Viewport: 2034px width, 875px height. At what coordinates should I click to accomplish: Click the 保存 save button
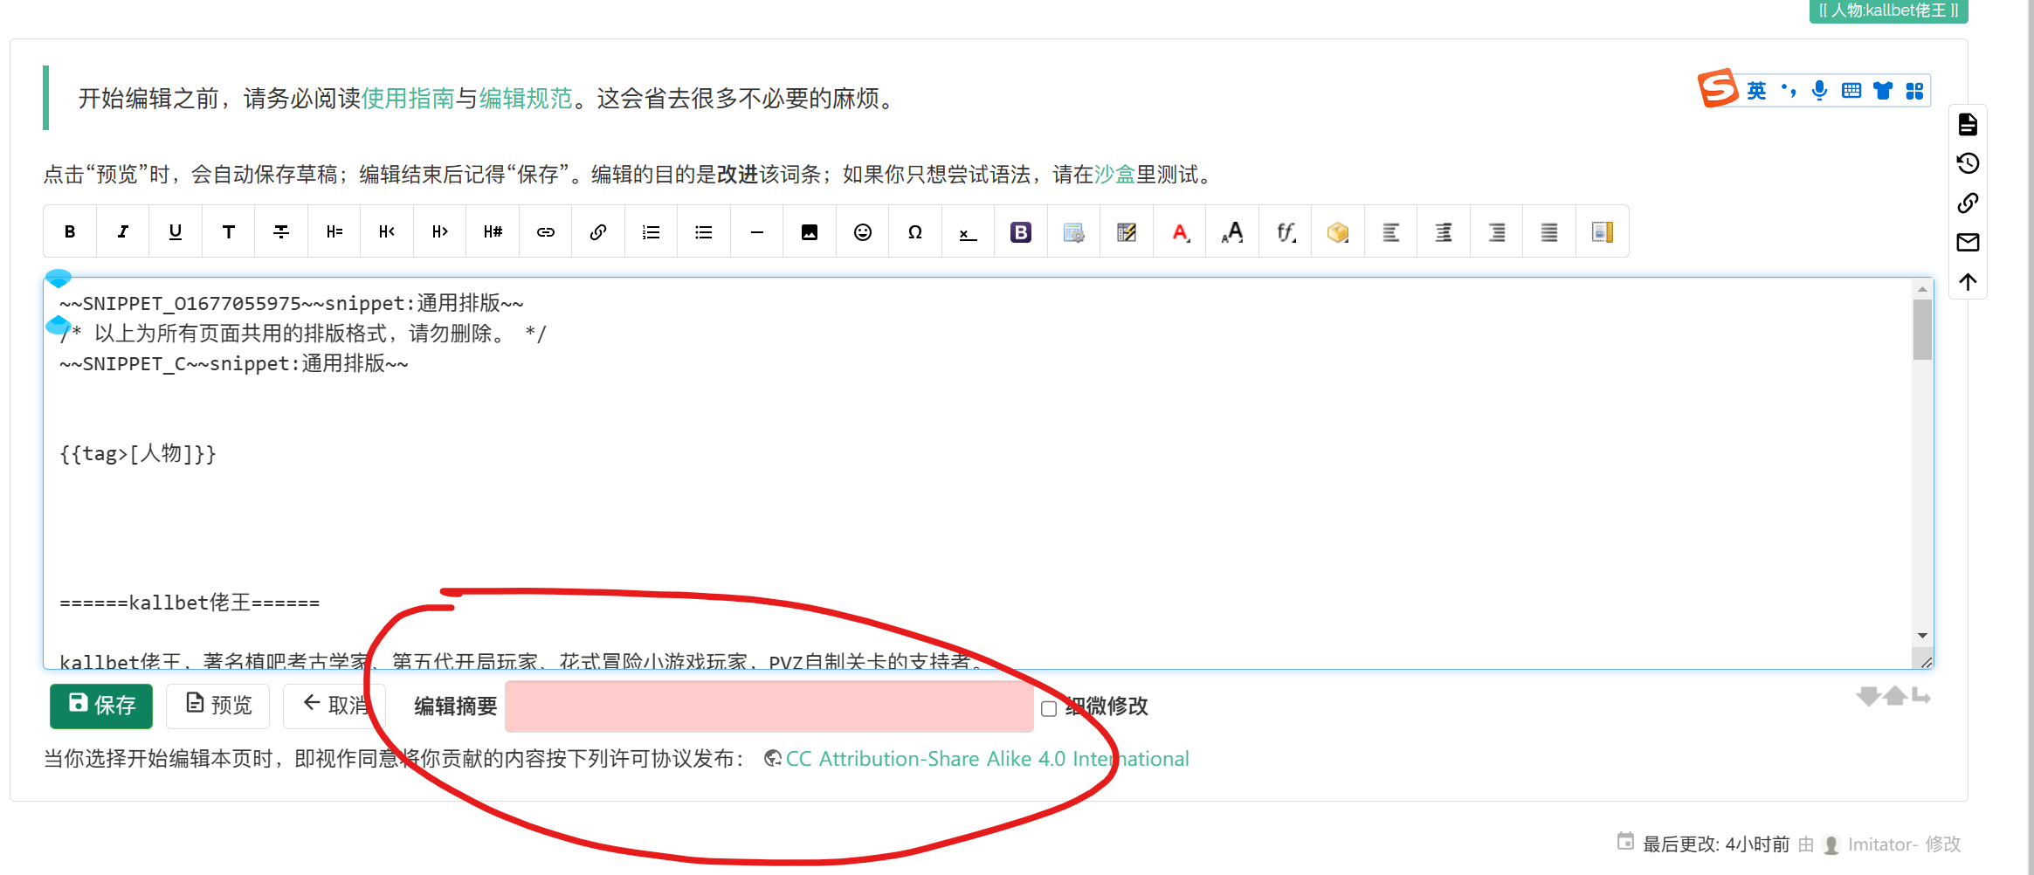click(x=101, y=706)
